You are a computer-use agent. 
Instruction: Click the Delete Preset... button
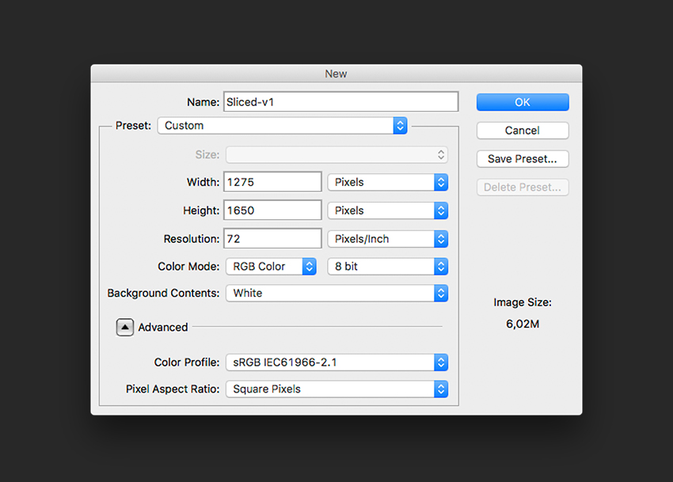(x=523, y=187)
